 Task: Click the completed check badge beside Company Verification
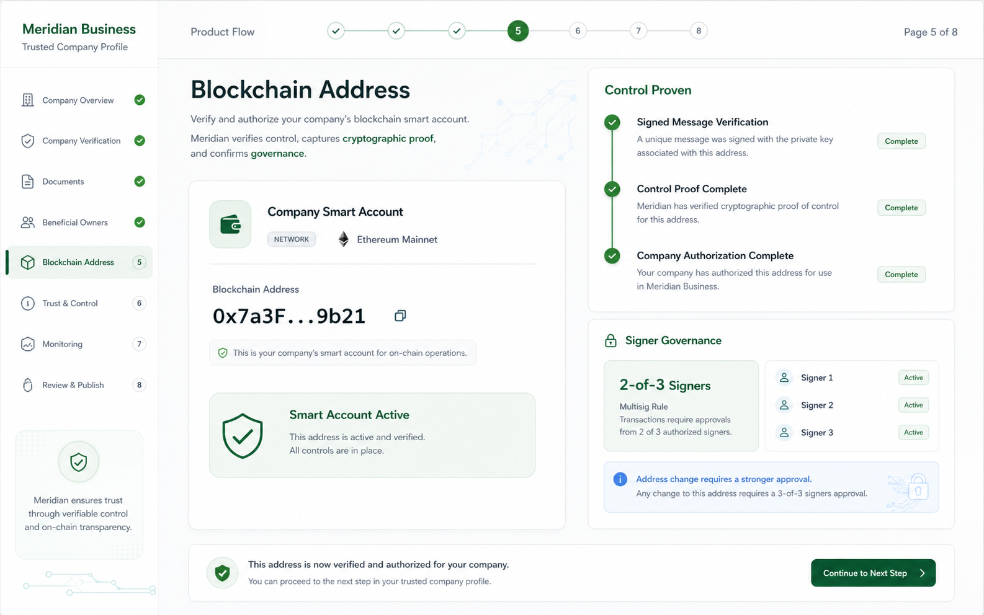[140, 141]
